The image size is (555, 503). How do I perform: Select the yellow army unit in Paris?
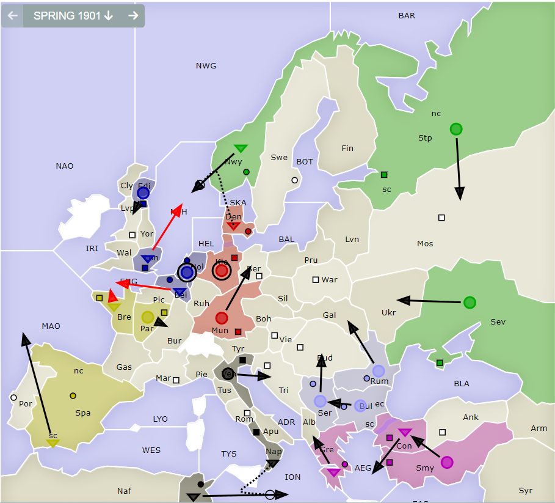(x=148, y=317)
